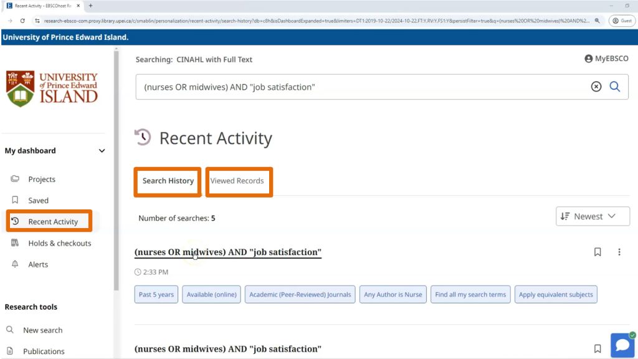Save the second search with bookmark icon

598,349
